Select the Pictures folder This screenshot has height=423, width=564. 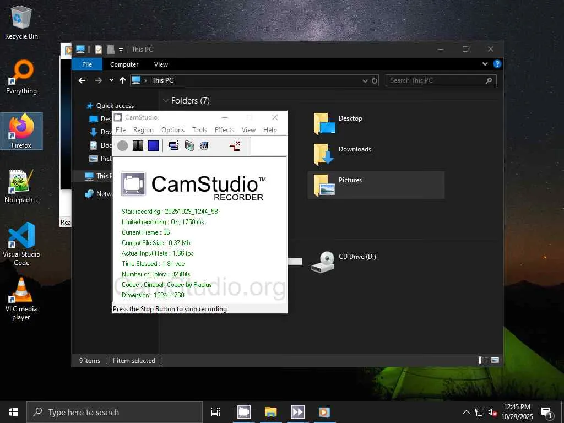coord(376,185)
